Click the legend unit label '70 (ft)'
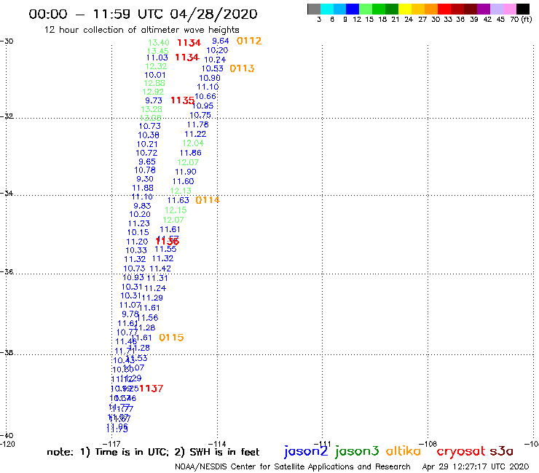Image resolution: width=539 pixels, height=473 pixels. click(x=521, y=19)
